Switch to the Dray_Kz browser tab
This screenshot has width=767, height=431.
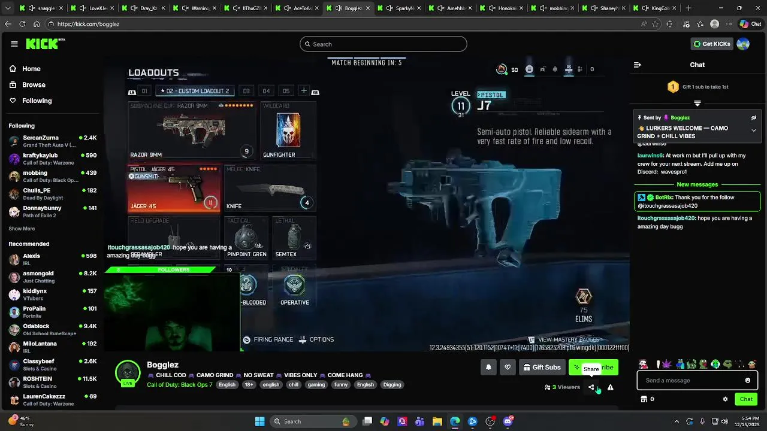click(143, 8)
